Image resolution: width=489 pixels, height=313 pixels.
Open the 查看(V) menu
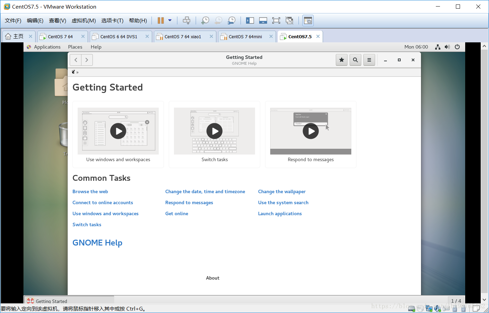tap(58, 21)
